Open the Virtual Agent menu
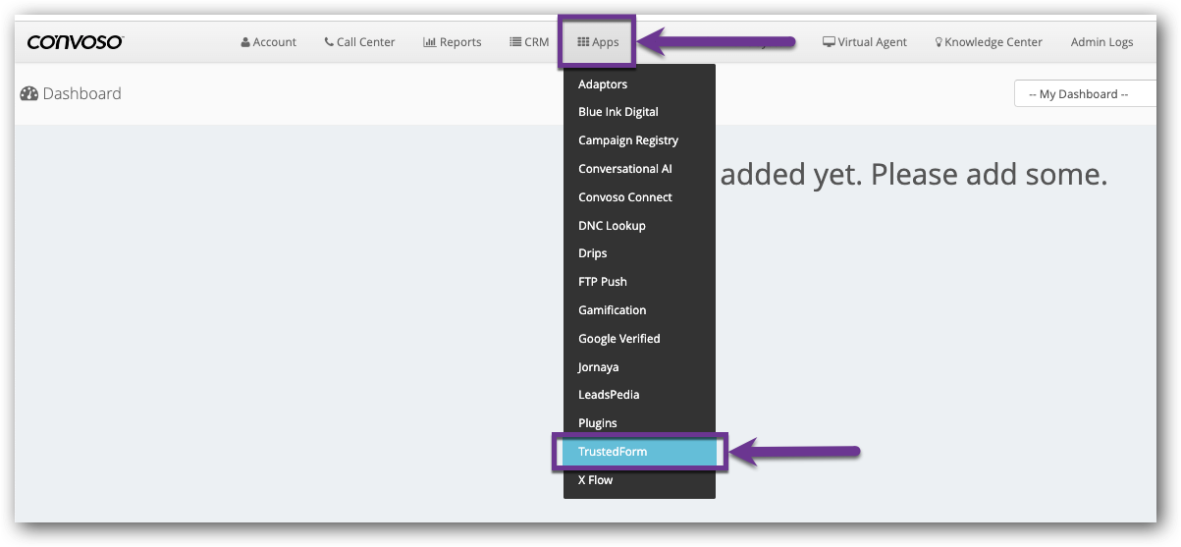Image resolution: width=1181 pixels, height=547 pixels. coord(864,42)
